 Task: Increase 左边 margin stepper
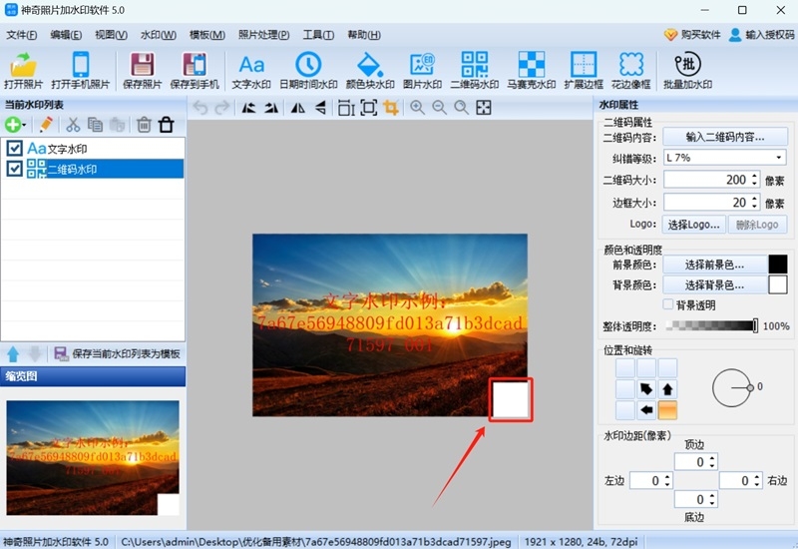point(667,476)
